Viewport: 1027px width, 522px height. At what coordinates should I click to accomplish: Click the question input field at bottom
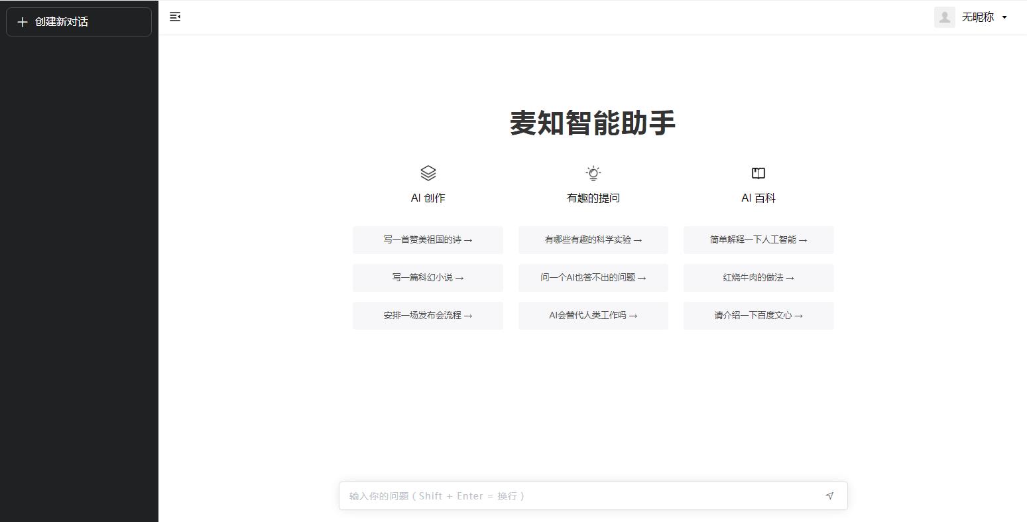[x=583, y=495]
